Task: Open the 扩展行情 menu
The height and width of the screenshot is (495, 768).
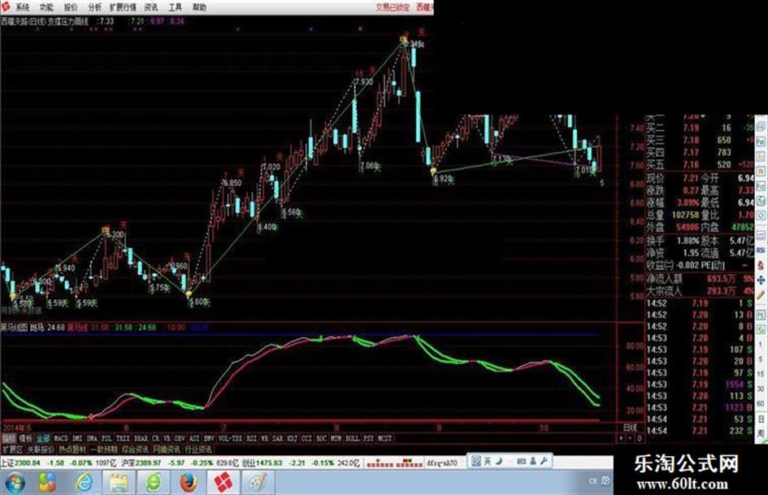Action: click(123, 7)
